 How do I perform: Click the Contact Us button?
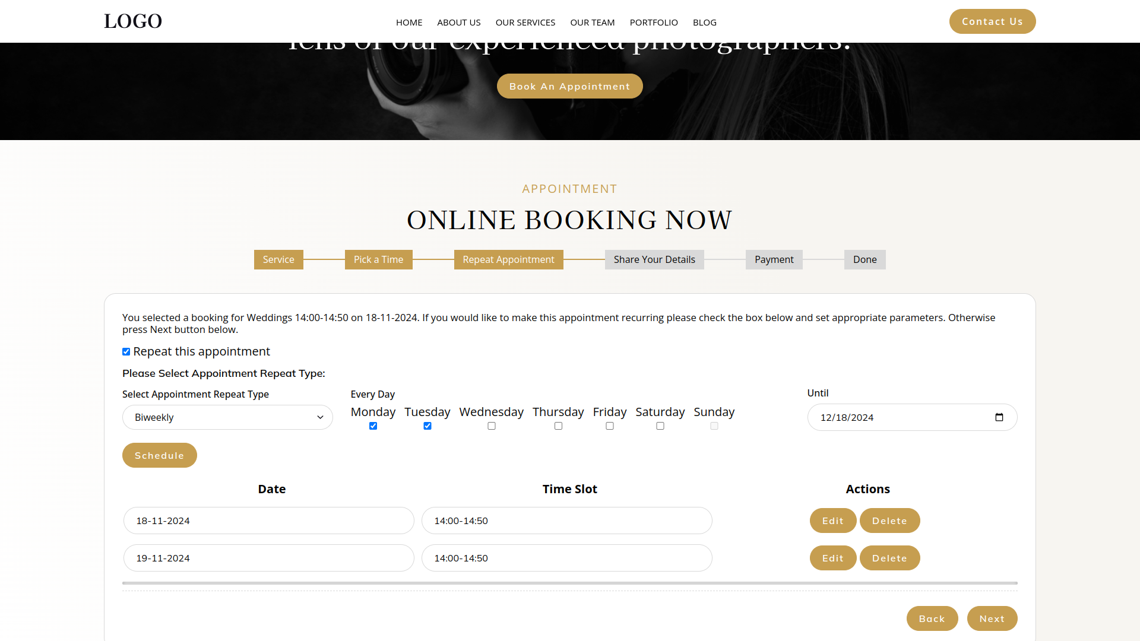992,21
